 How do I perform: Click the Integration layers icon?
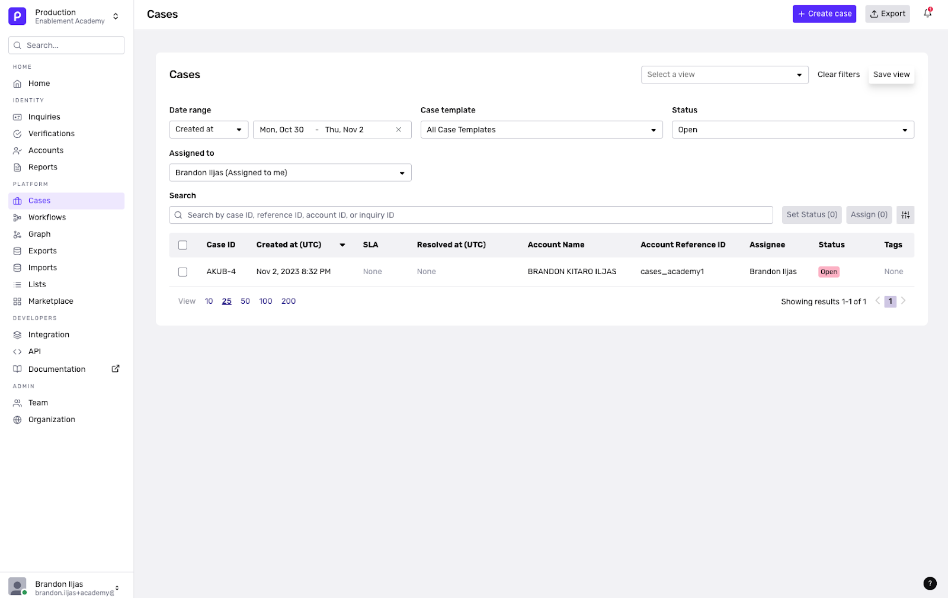17,335
